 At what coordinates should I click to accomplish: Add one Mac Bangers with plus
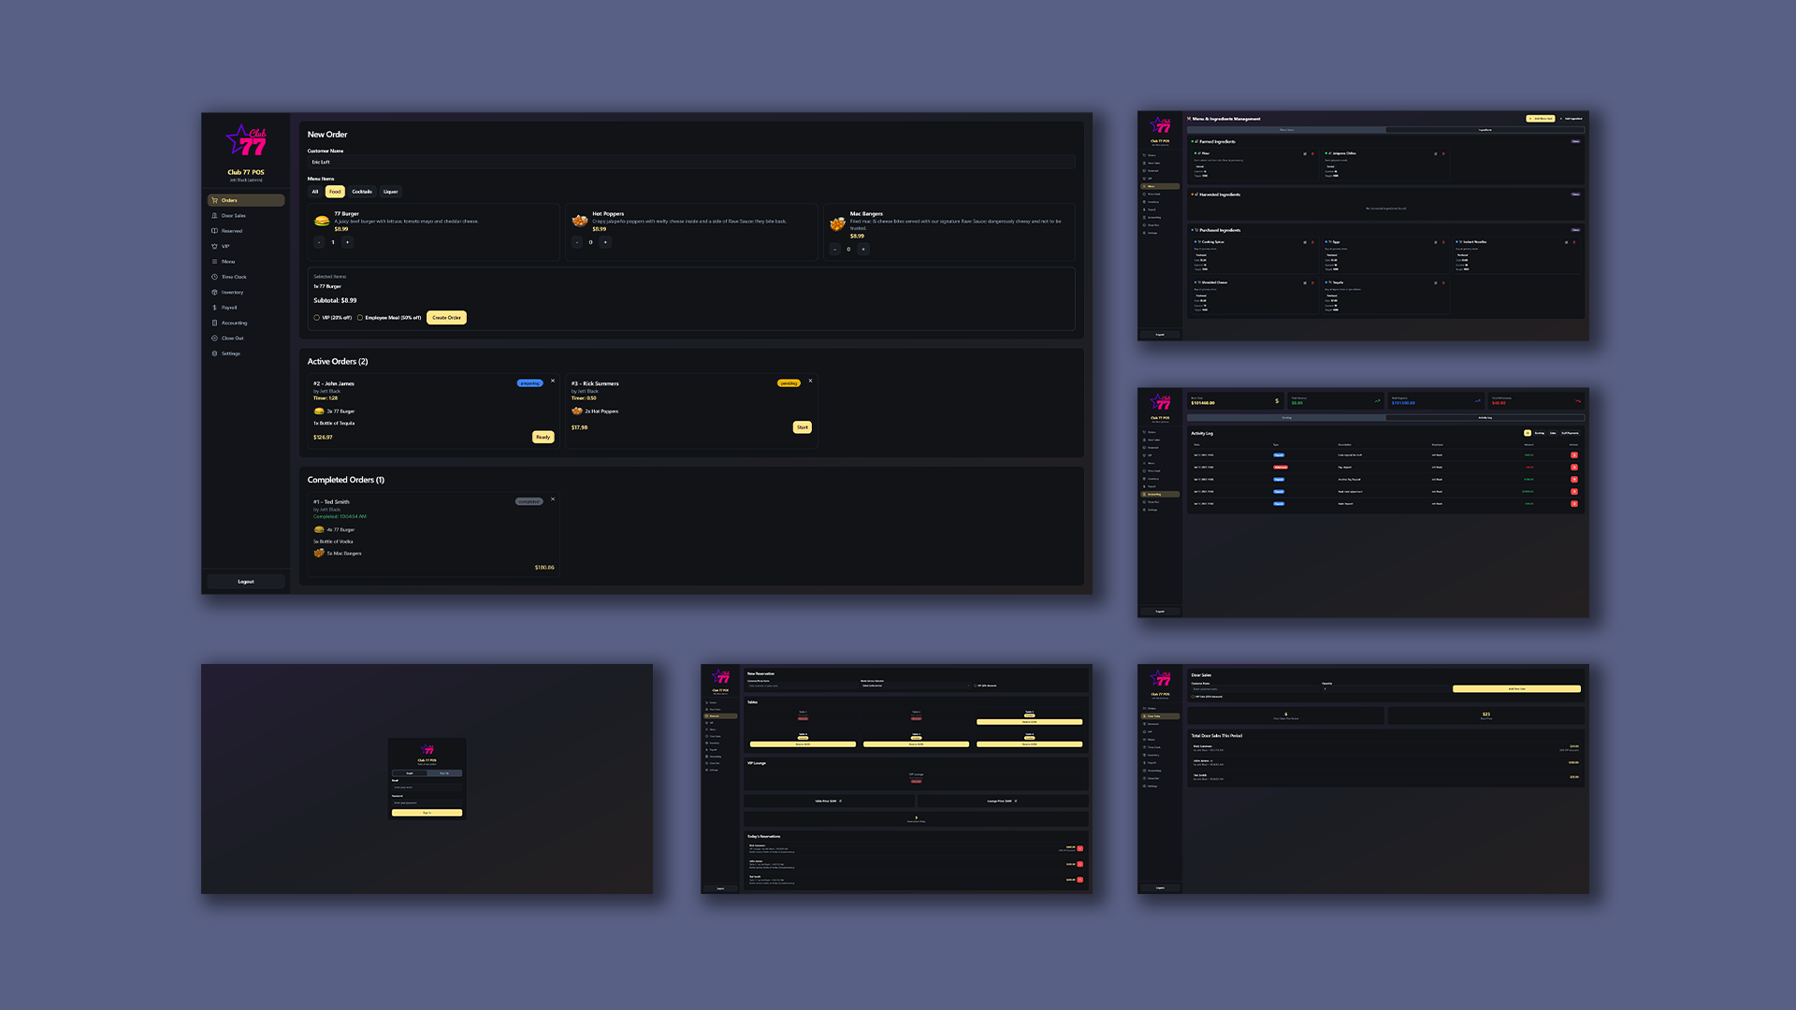click(863, 250)
